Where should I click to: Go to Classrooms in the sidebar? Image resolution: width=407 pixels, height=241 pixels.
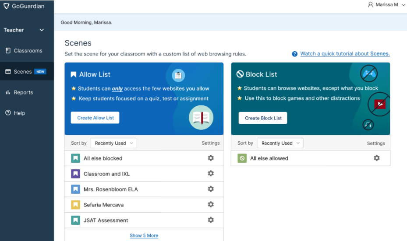(x=27, y=51)
